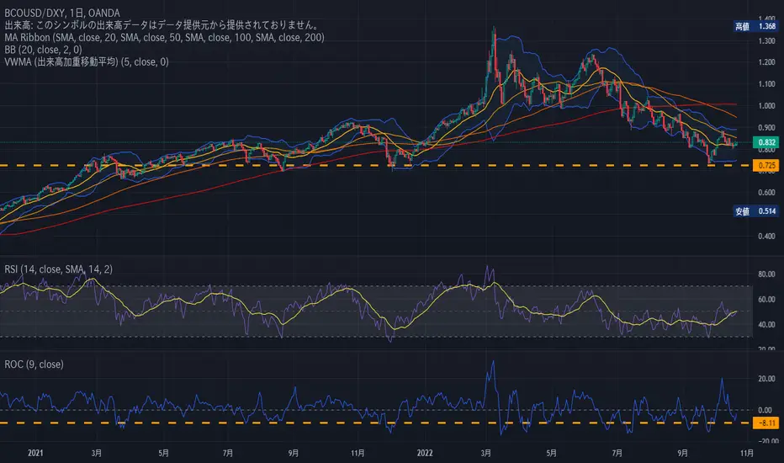
Task: Select the BB (20, close, 2, 0) legend
Action: [43, 50]
